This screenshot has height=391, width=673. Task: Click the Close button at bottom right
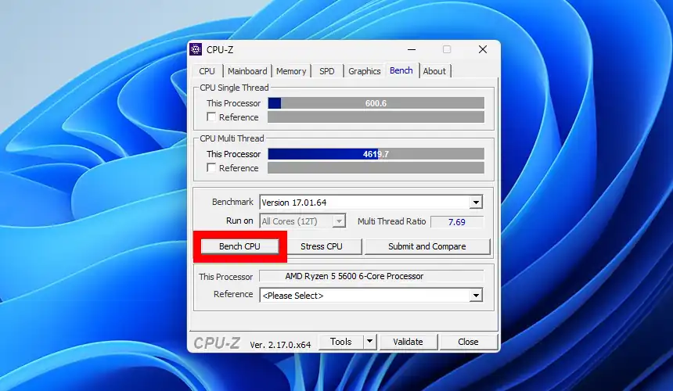click(468, 342)
